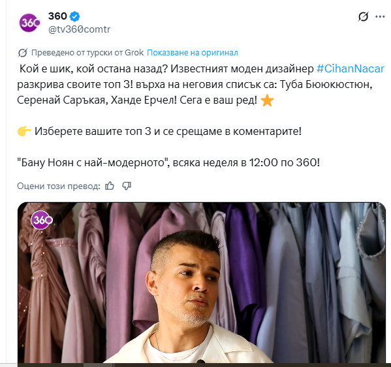Click the tweet text mentioning Туба Бююкюстюн
391x367 pixels.
click(x=326, y=85)
